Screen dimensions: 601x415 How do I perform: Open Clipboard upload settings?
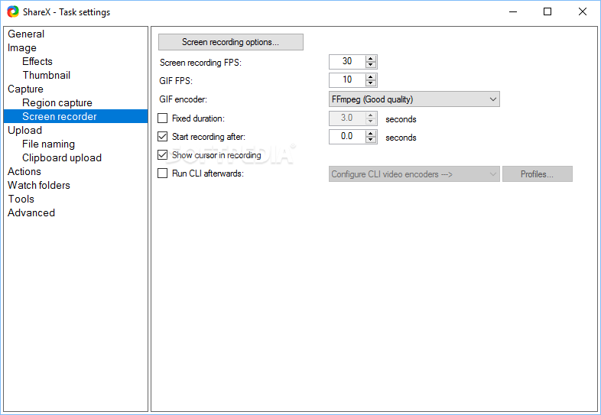tap(62, 158)
